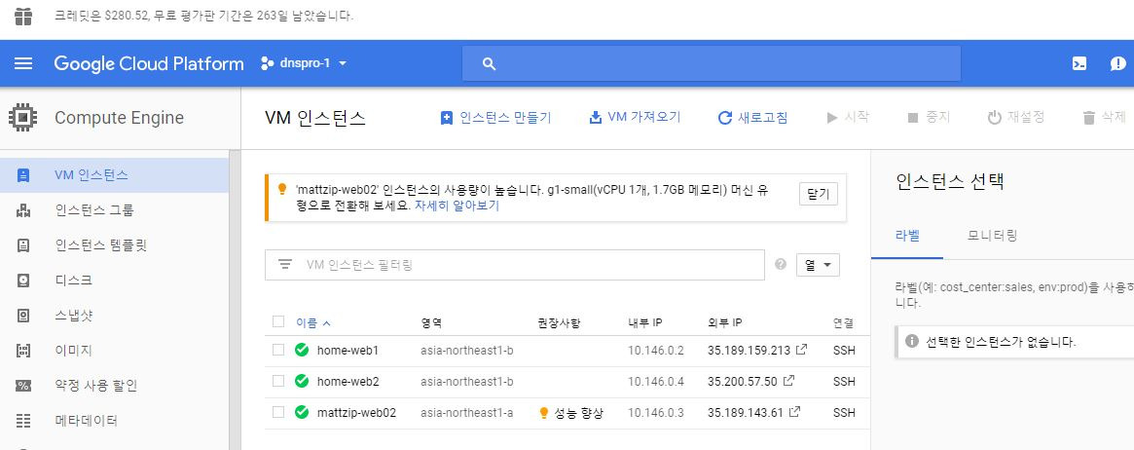Switch to the 모니터링 tab
Screen dimensions: 1134x450
pos(992,235)
